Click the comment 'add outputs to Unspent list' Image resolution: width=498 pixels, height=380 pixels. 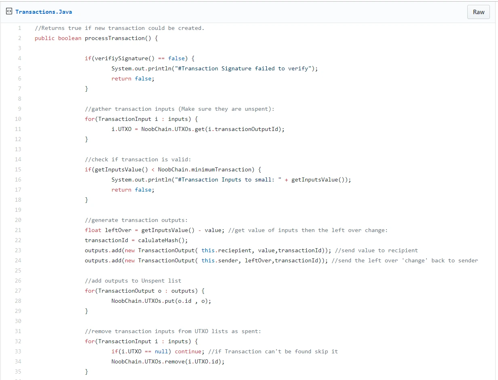133,281
